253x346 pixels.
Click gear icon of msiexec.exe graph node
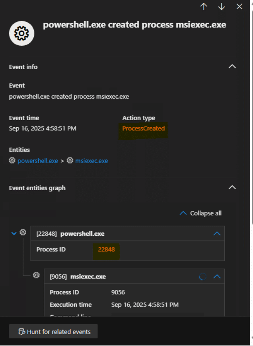pos(36,275)
